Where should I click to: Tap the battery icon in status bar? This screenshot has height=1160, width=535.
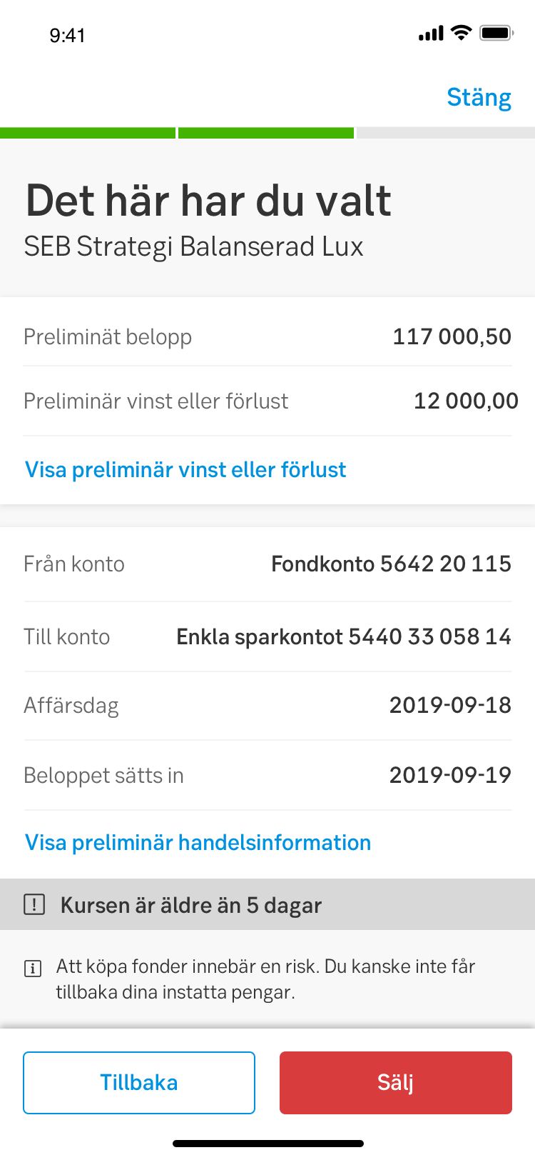coord(496,33)
